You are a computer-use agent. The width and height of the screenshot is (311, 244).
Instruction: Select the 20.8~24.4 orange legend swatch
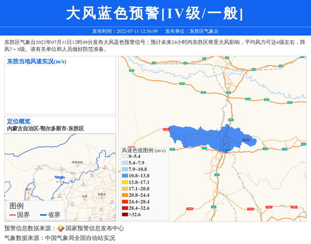[x=124, y=195]
